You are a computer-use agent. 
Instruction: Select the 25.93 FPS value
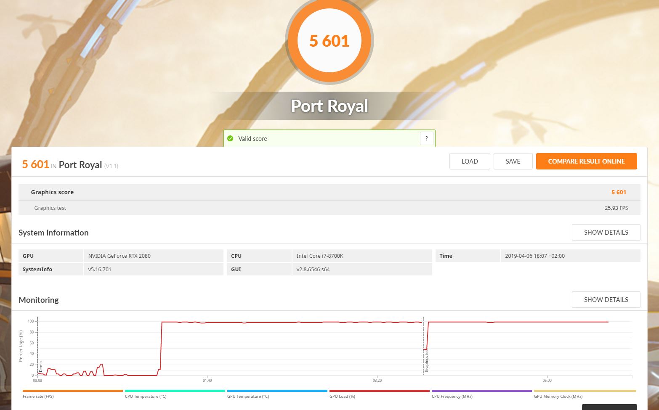click(x=616, y=208)
